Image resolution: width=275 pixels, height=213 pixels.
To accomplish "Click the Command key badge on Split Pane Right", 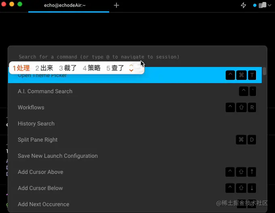I will (241, 140).
